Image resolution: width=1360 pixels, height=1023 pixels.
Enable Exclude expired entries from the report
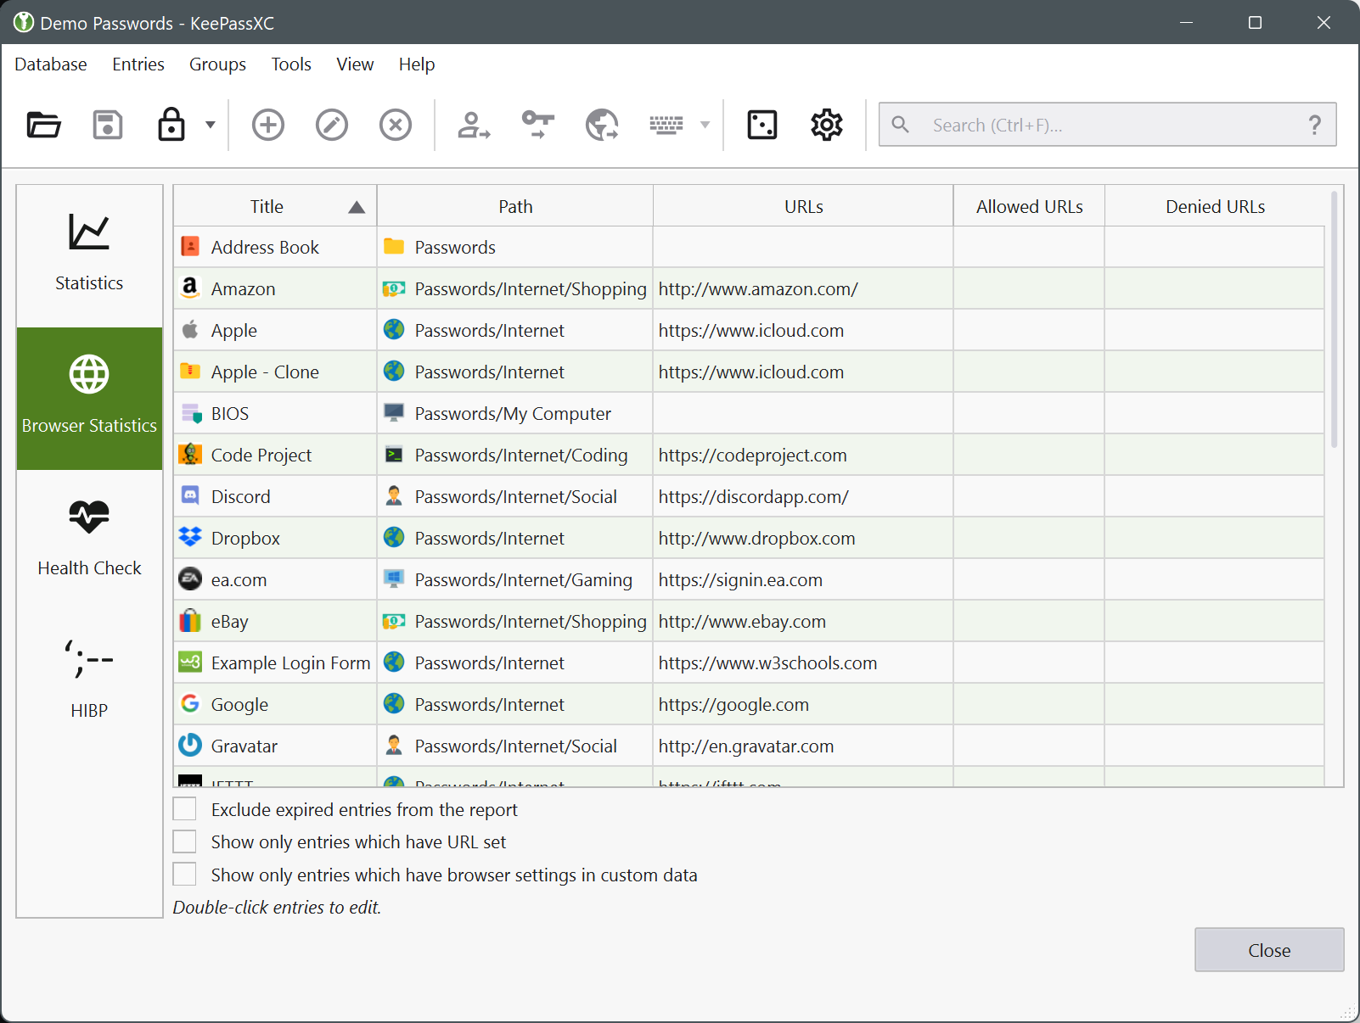click(185, 809)
